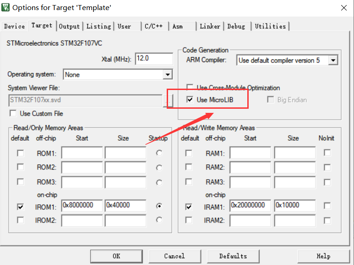354x265 pixels.
Task: Check the RAM3 default checkbox
Action: (x=189, y=182)
